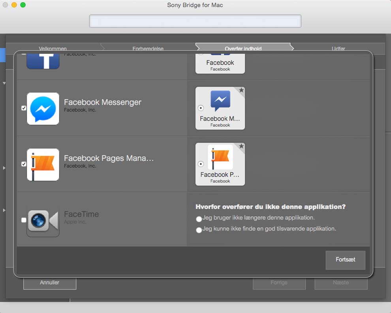Image resolution: width=391 pixels, height=313 pixels.
Task: Click the partially visible Facebook app icon
Action: 43,61
